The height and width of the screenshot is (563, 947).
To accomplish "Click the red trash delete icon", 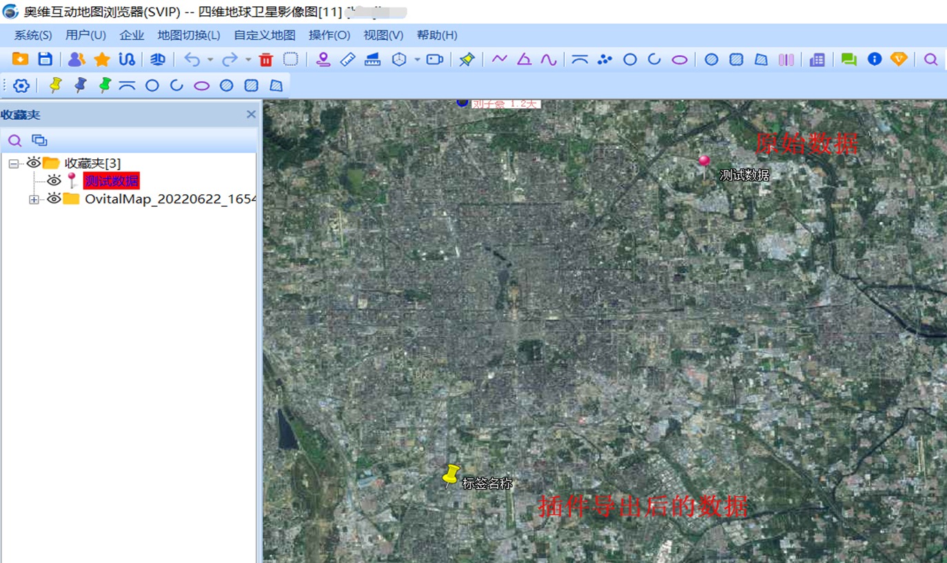I will (x=266, y=60).
